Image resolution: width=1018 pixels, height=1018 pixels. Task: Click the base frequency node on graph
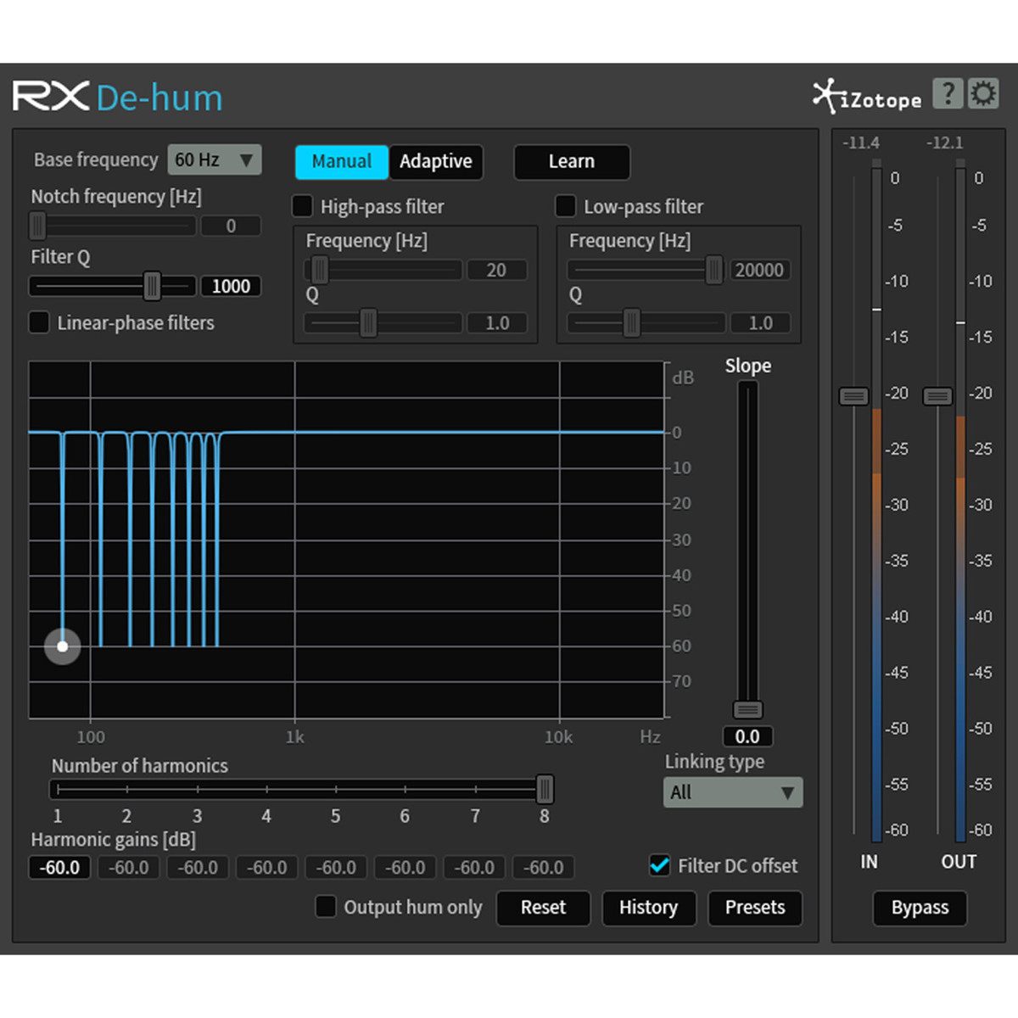point(63,646)
